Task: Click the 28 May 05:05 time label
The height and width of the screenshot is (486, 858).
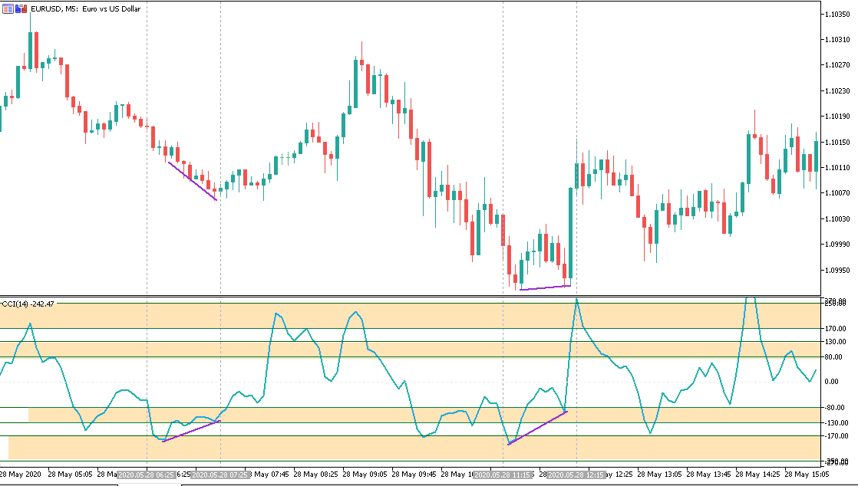Action: 70,475
